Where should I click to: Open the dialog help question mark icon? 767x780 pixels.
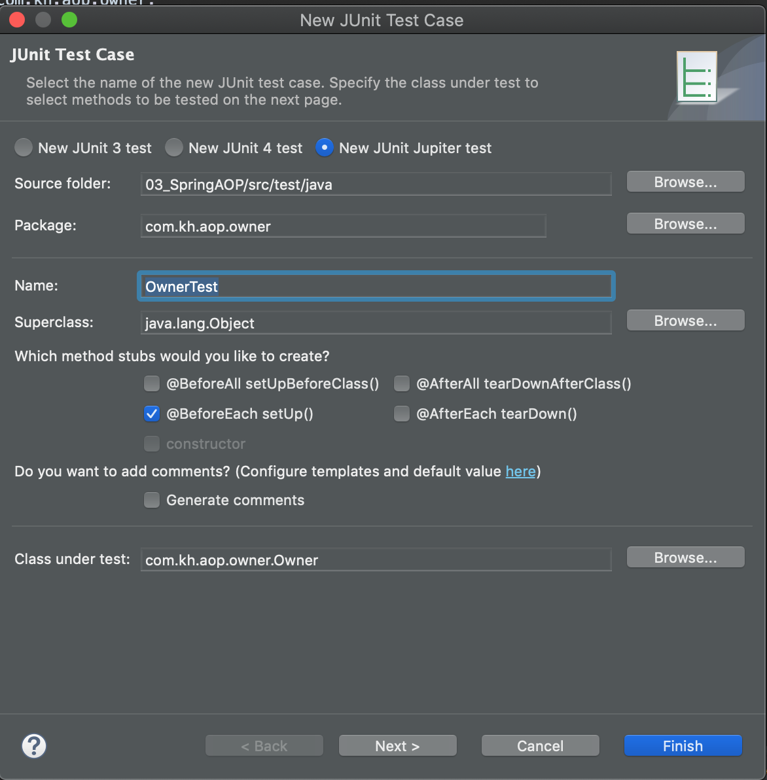tap(34, 746)
